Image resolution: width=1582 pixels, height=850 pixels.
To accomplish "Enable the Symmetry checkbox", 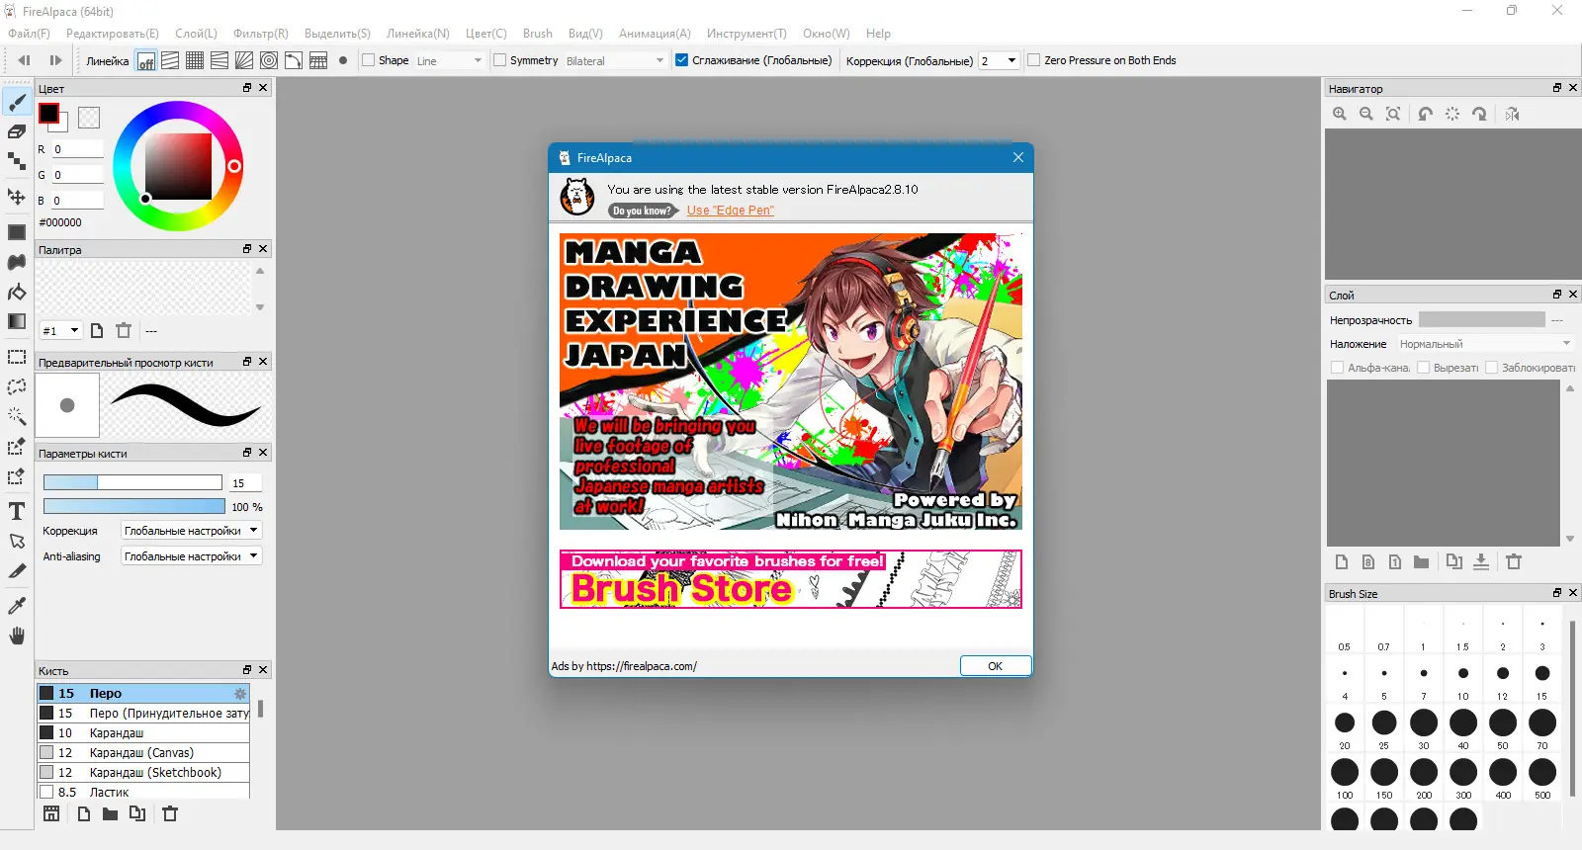I will pyautogui.click(x=500, y=60).
